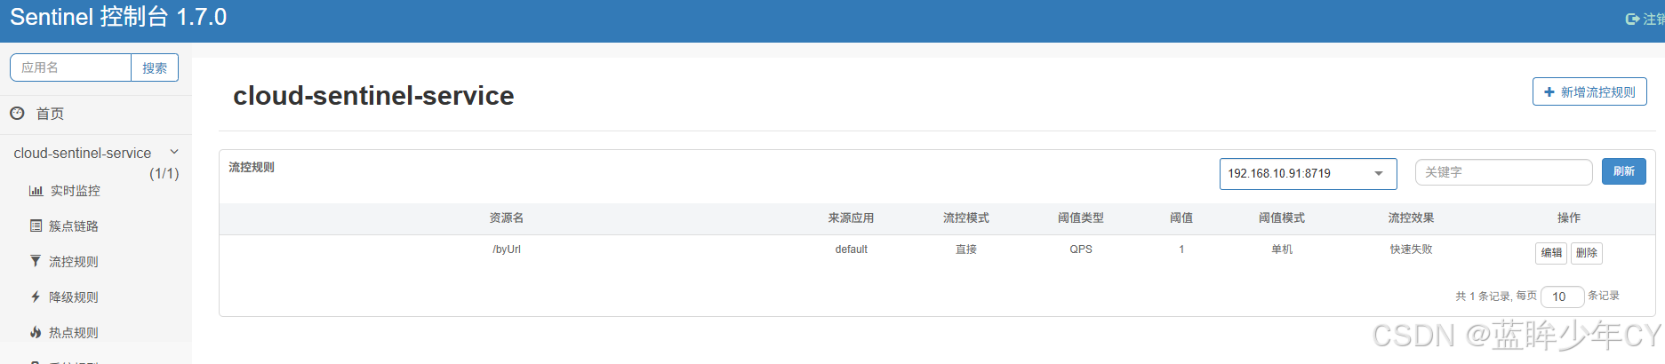Collapse the cloud-sentinel-service sidebar chevron

click(174, 152)
